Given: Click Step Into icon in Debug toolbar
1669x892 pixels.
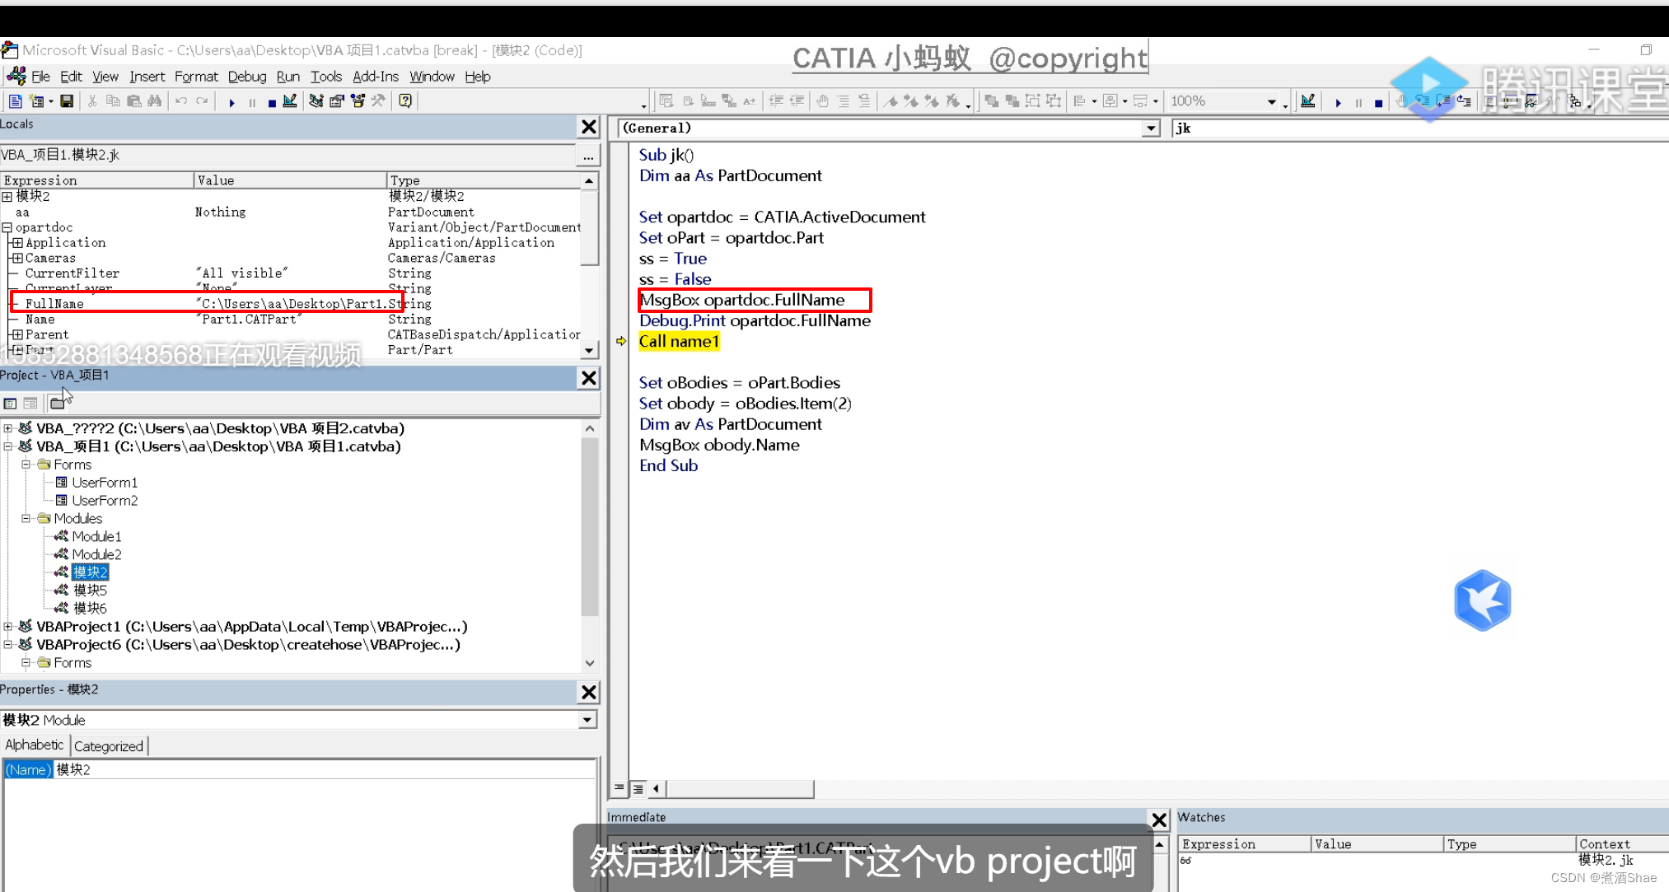Looking at the screenshot, I should click(x=1423, y=101).
